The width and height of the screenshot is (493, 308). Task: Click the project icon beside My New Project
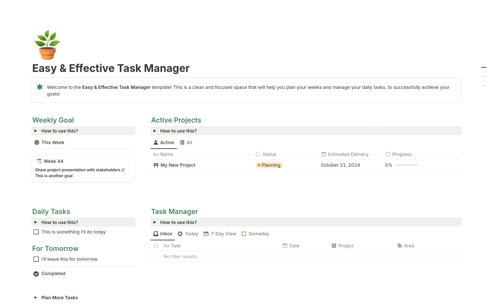pos(156,165)
